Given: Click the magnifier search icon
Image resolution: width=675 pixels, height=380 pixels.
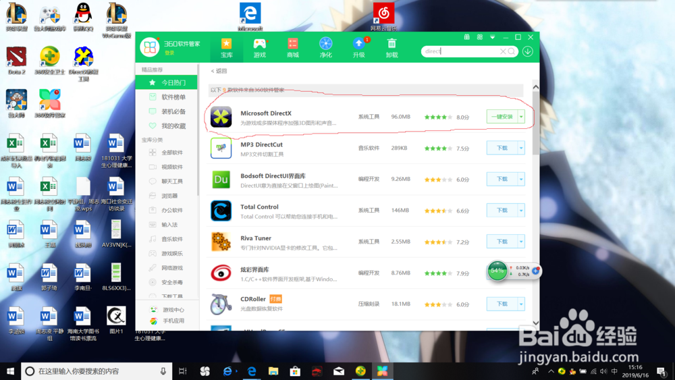Looking at the screenshot, I should (x=511, y=51).
